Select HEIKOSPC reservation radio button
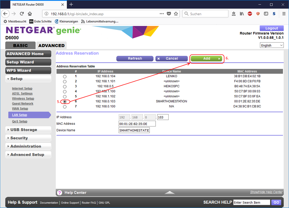This screenshot has height=208, width=289. [65, 86]
